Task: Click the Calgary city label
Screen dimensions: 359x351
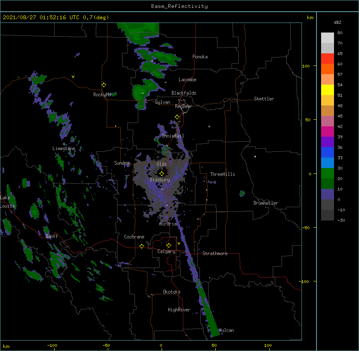Action: click(166, 251)
